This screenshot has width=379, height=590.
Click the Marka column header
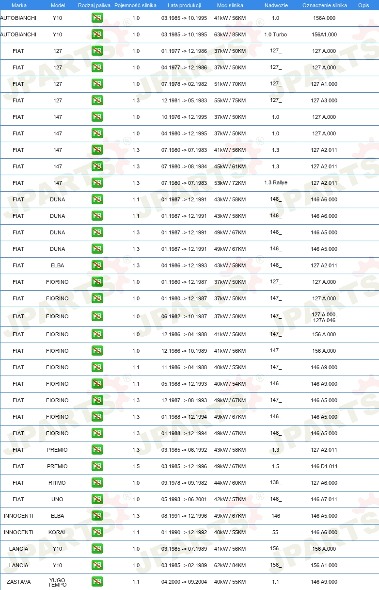coord(19,5)
